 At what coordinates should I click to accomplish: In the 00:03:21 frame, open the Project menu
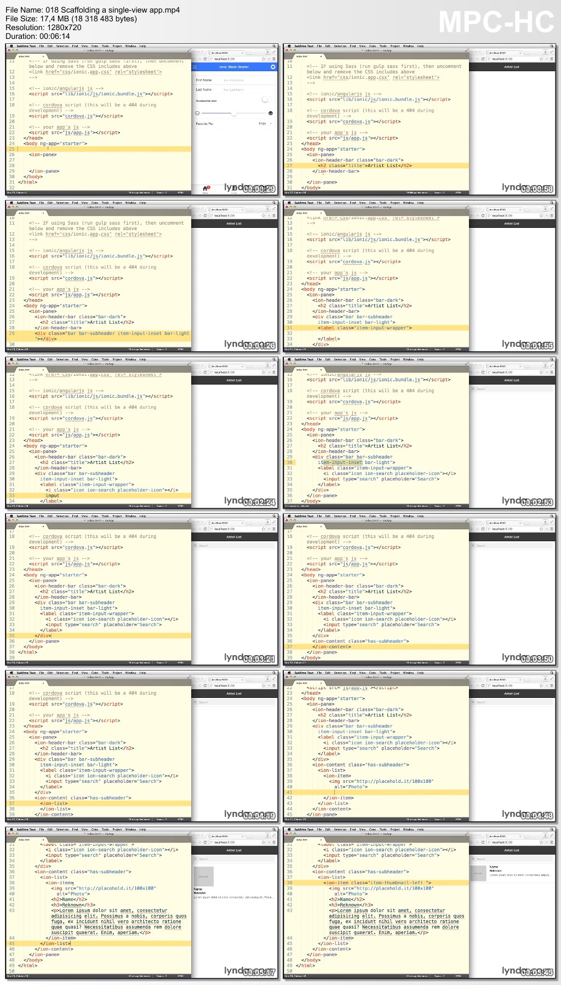(117, 516)
